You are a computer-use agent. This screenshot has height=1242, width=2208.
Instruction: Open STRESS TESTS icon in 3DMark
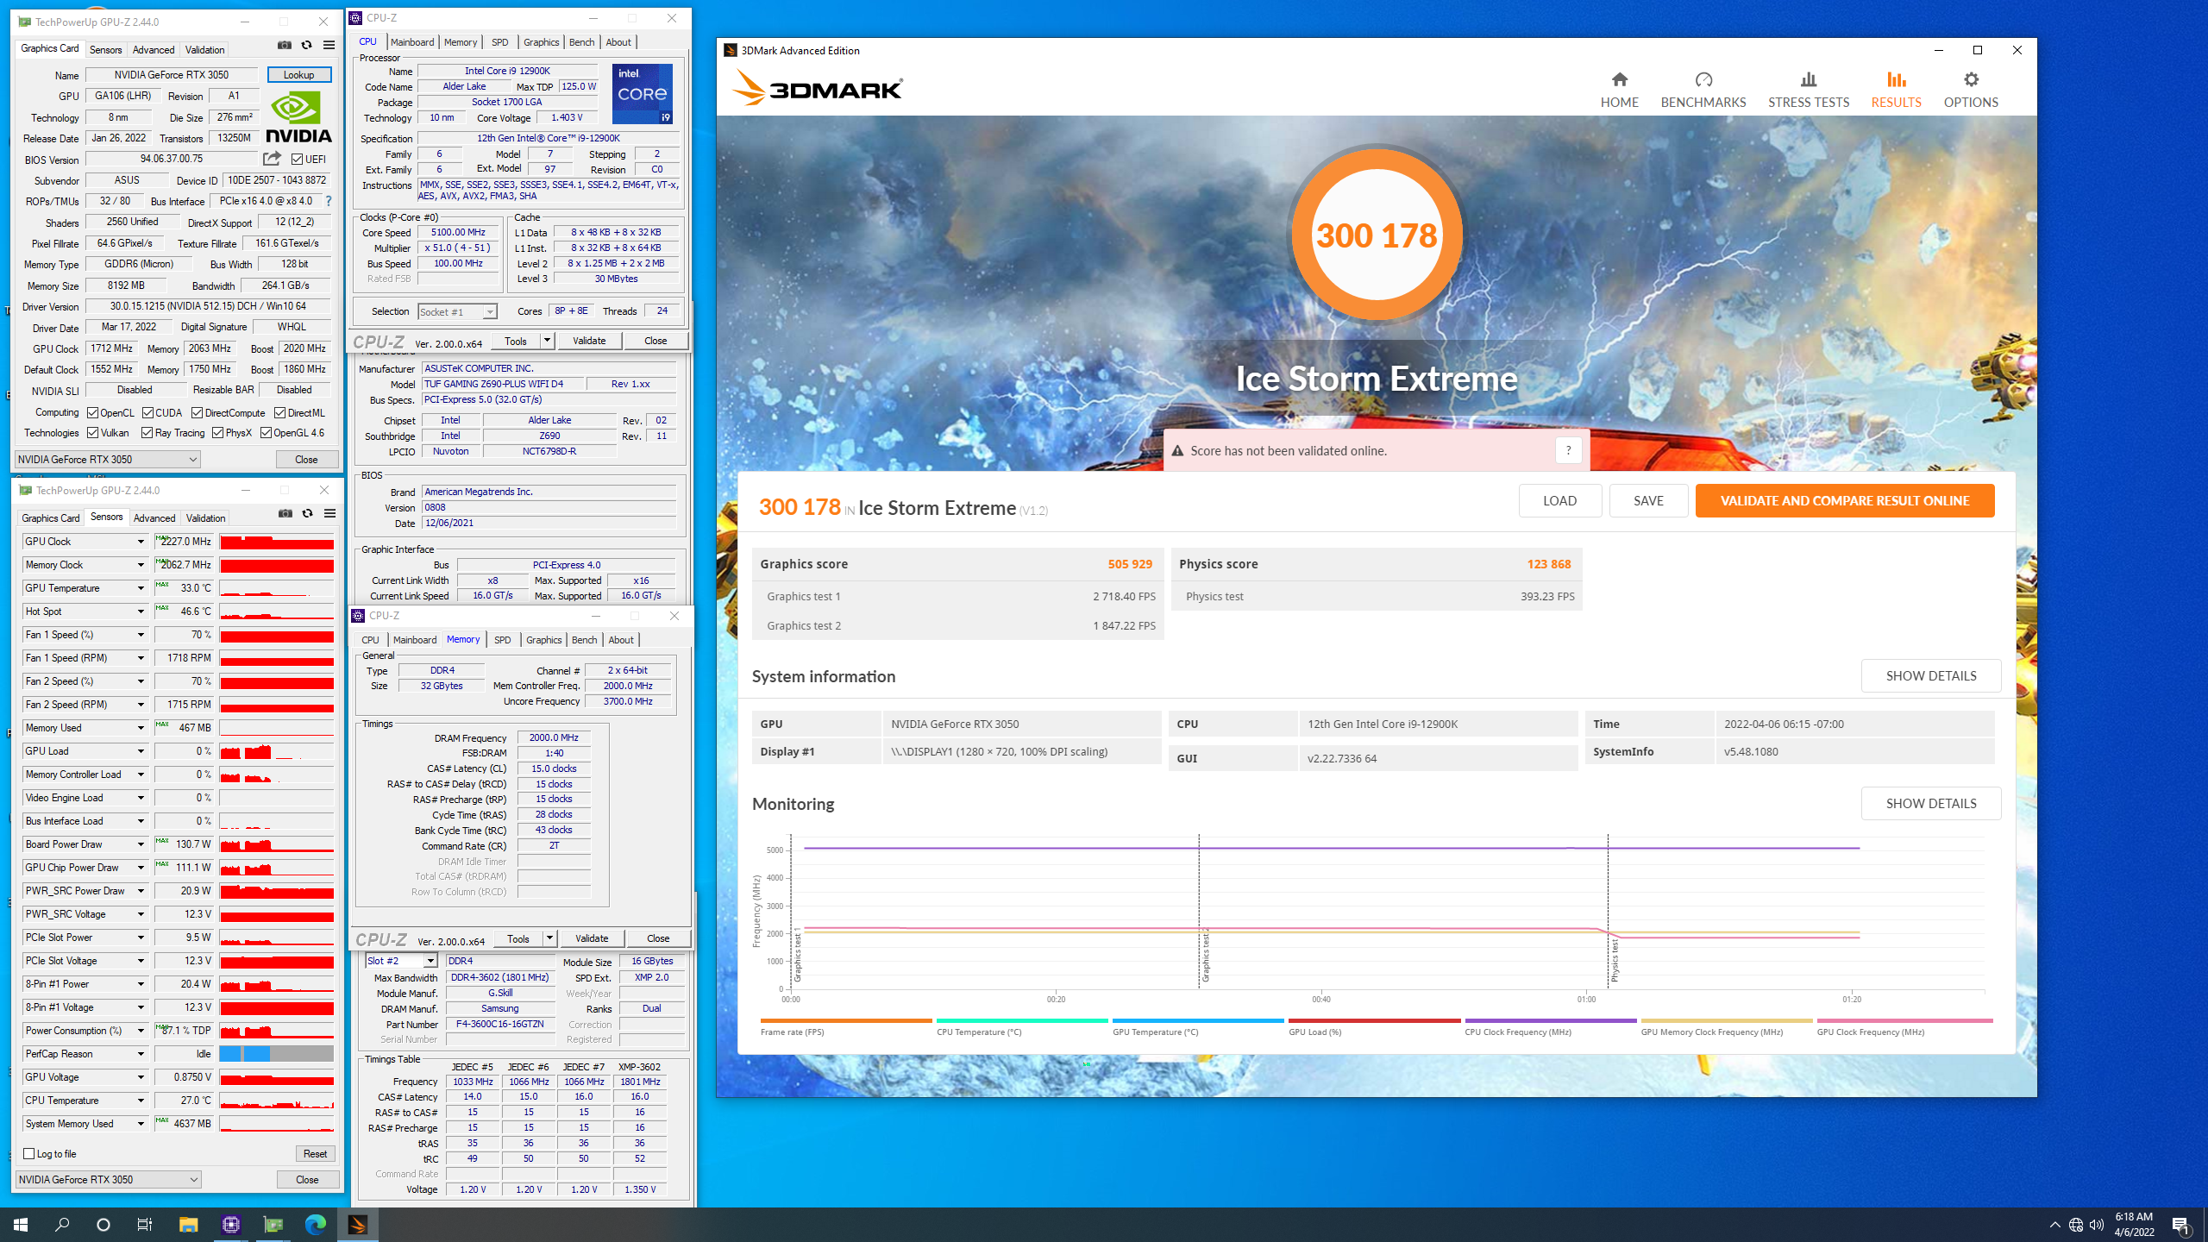click(x=1808, y=79)
